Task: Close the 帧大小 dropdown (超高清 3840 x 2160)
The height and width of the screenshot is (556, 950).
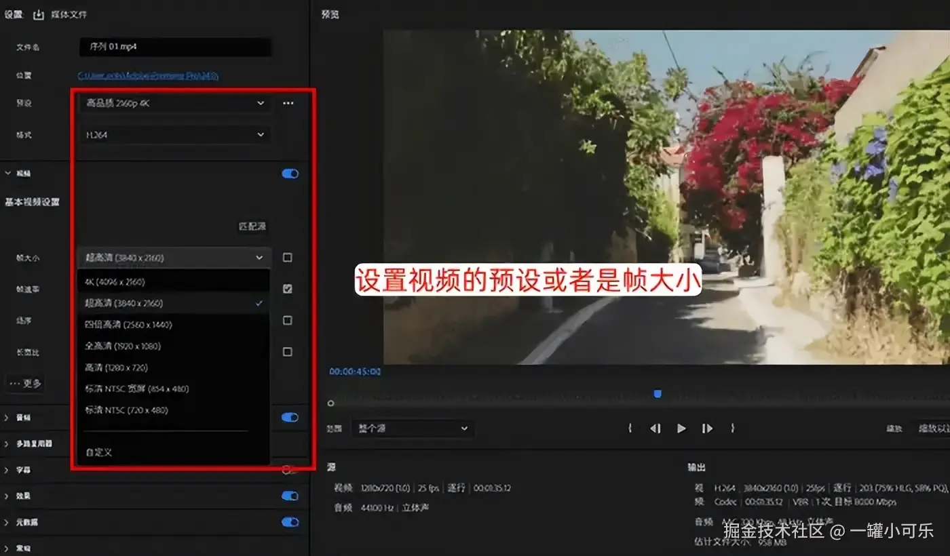Action: [174, 258]
